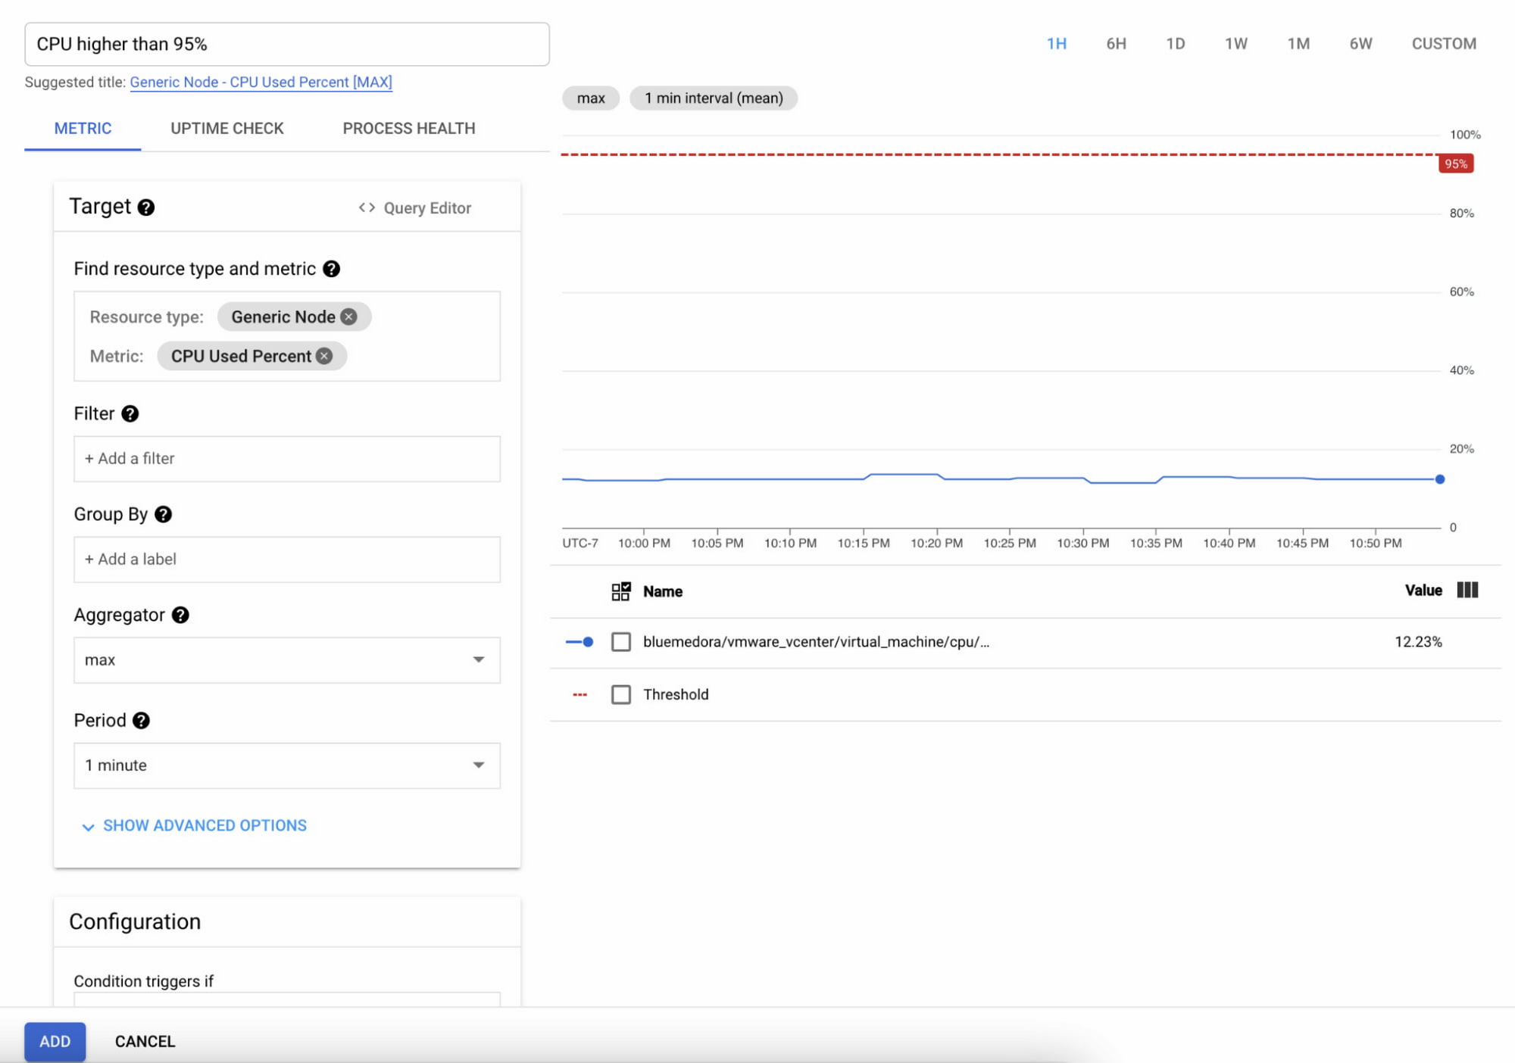Image resolution: width=1515 pixels, height=1063 pixels.
Task: Select the 1H time range
Action: point(1057,44)
